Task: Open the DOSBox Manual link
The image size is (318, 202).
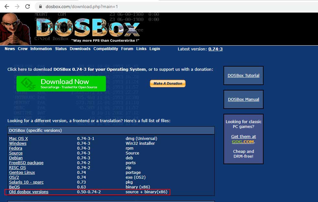Action: point(244,99)
